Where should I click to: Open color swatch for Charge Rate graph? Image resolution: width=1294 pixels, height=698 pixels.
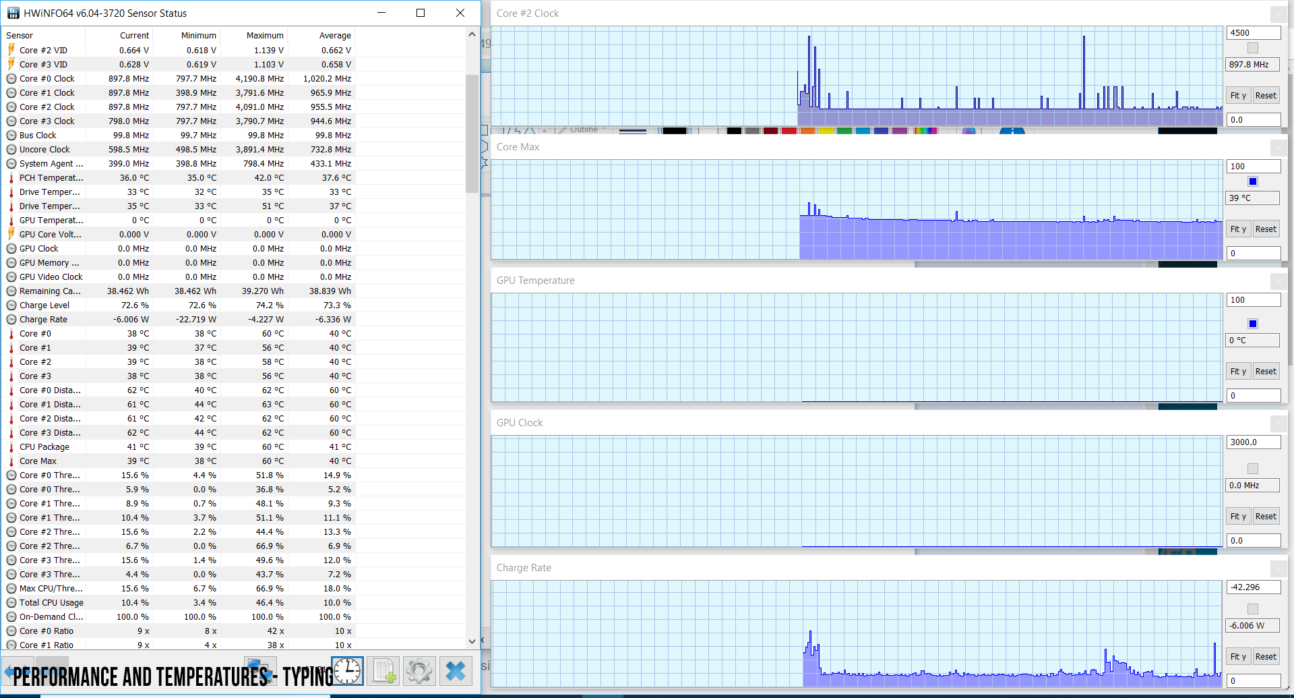(x=1253, y=609)
